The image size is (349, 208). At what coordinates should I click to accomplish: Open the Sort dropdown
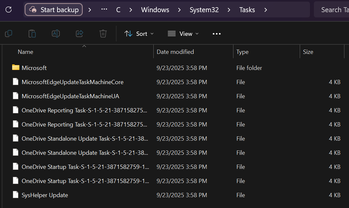(139, 33)
